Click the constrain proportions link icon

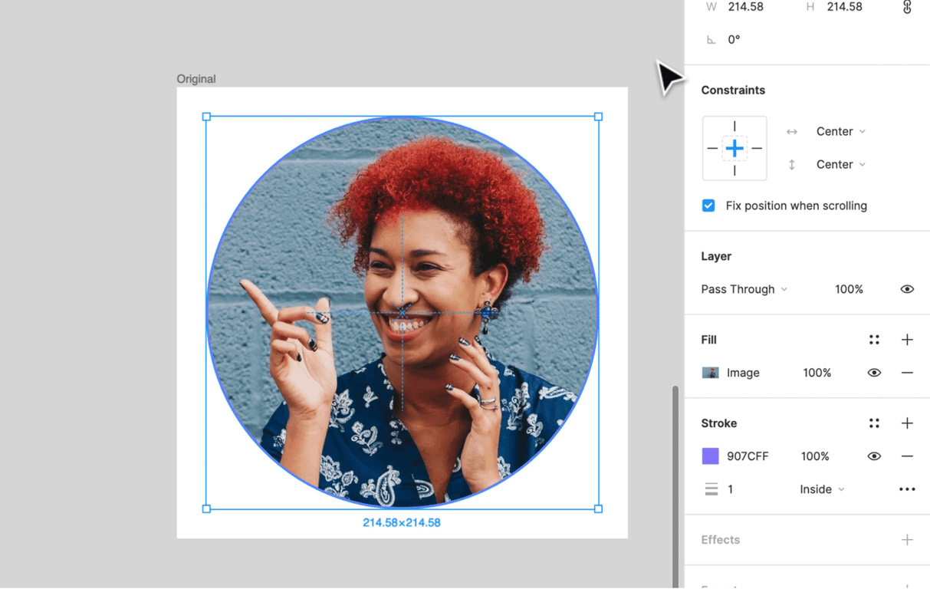907,7
